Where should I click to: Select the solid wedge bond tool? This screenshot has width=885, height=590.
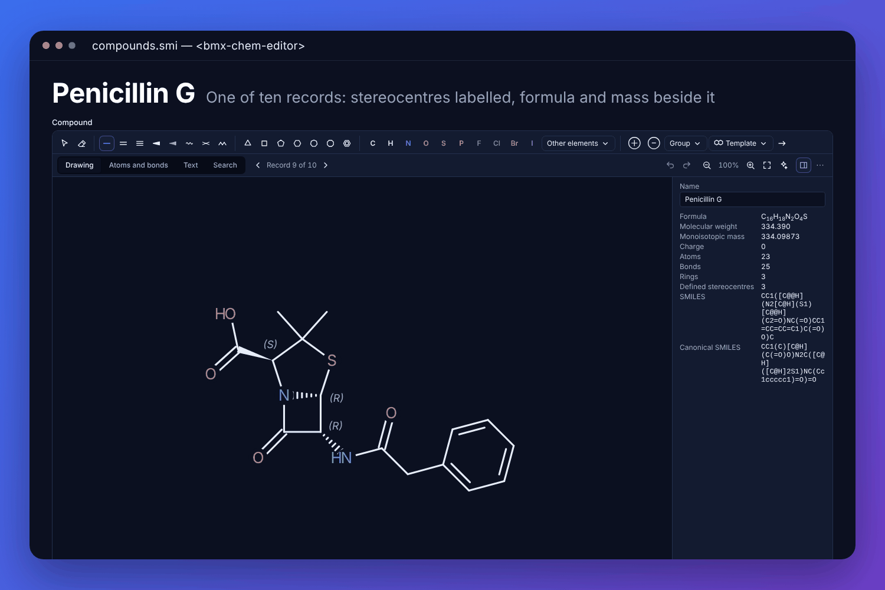(156, 143)
